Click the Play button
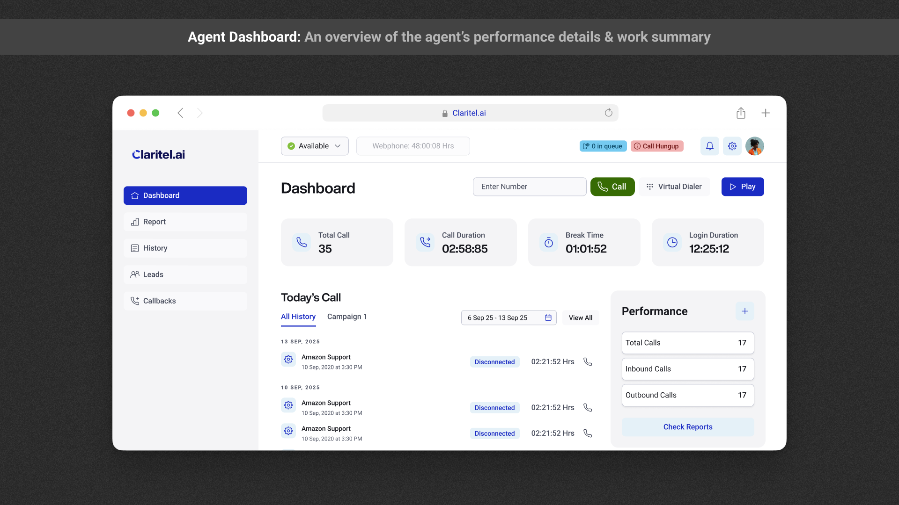Viewport: 899px width, 505px height. coord(743,187)
